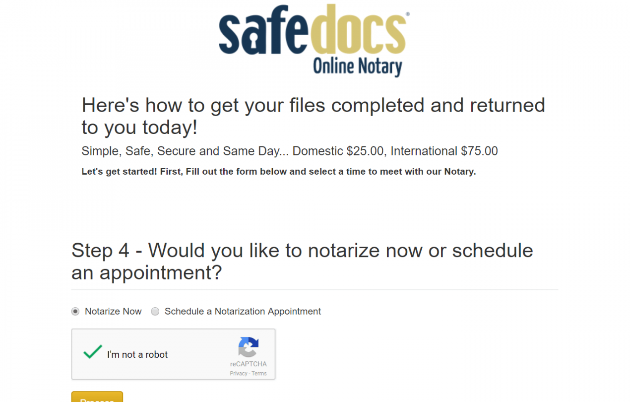
Task: Click the reCAPTCHA swirl logo icon
Action: click(248, 349)
